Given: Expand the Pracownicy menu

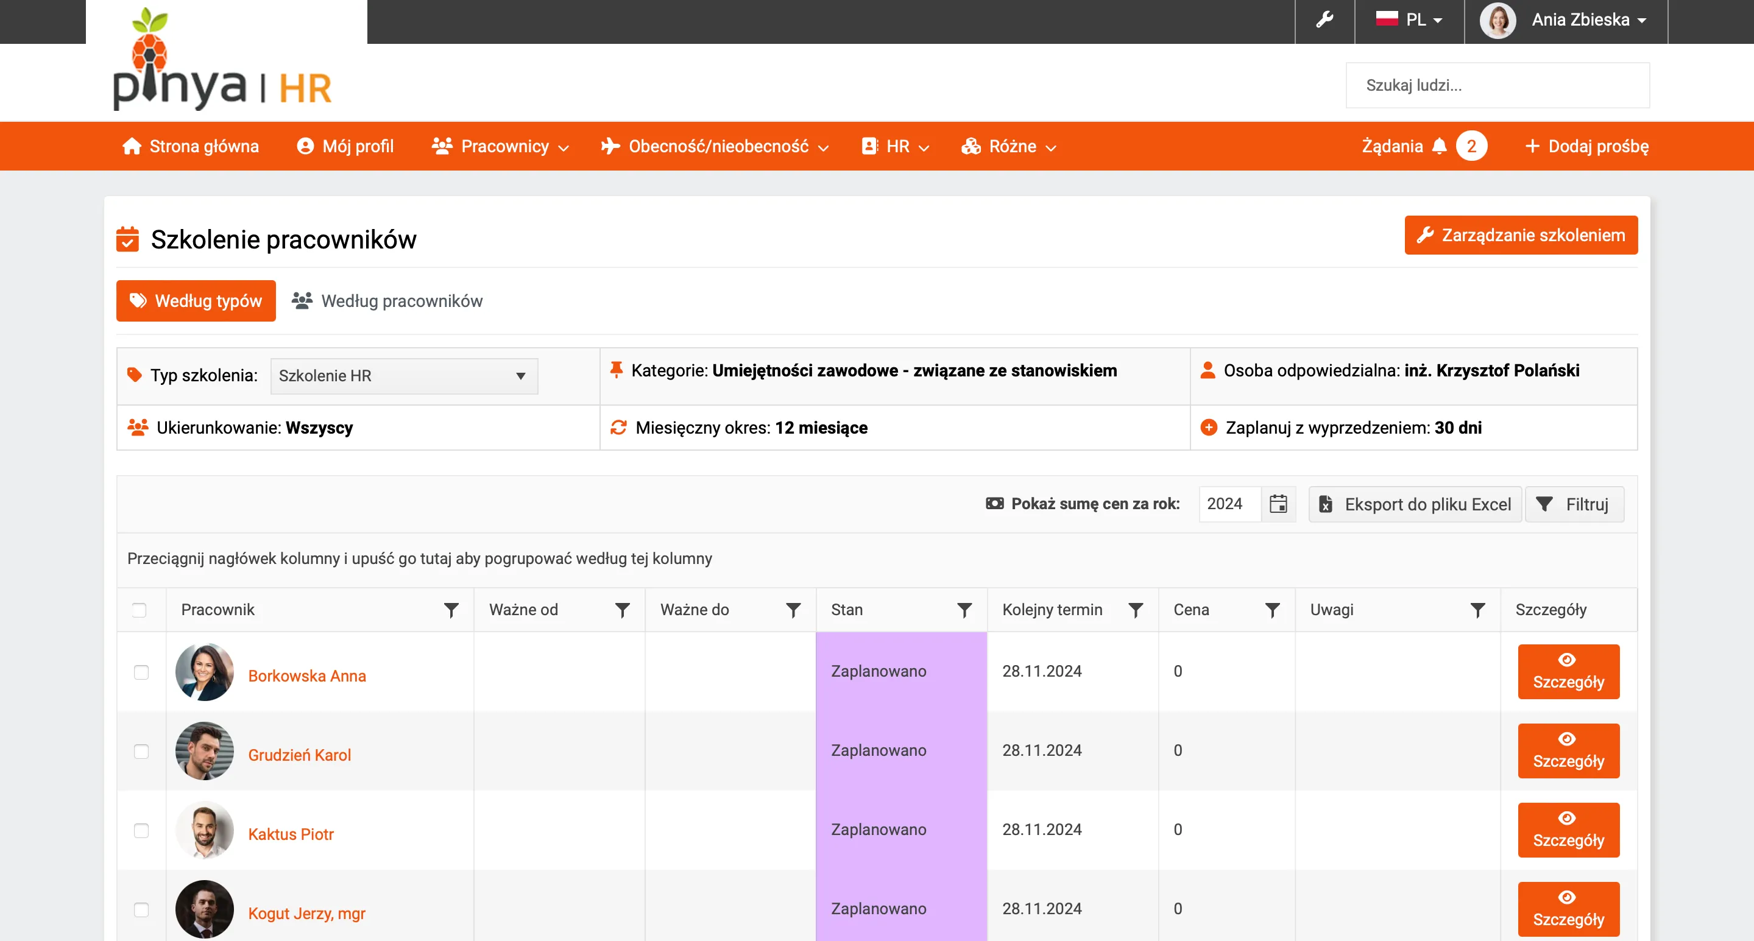Looking at the screenshot, I should (500, 146).
